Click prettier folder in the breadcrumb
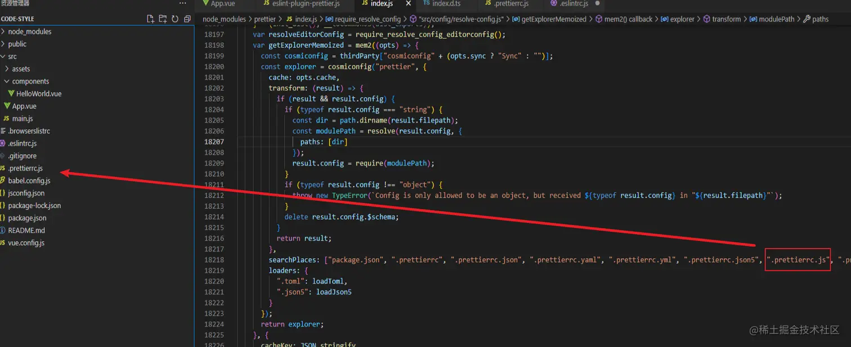Screen dimensions: 851x347 pyautogui.click(x=265, y=19)
